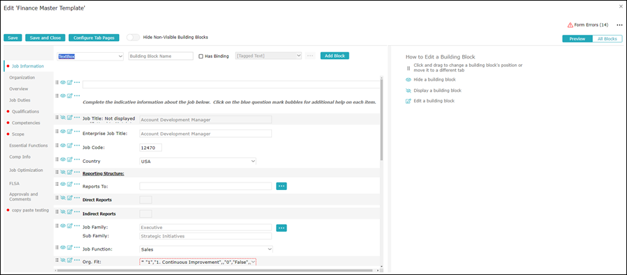This screenshot has height=275, width=627.
Task: Edit the Country building block
Action: (70, 159)
